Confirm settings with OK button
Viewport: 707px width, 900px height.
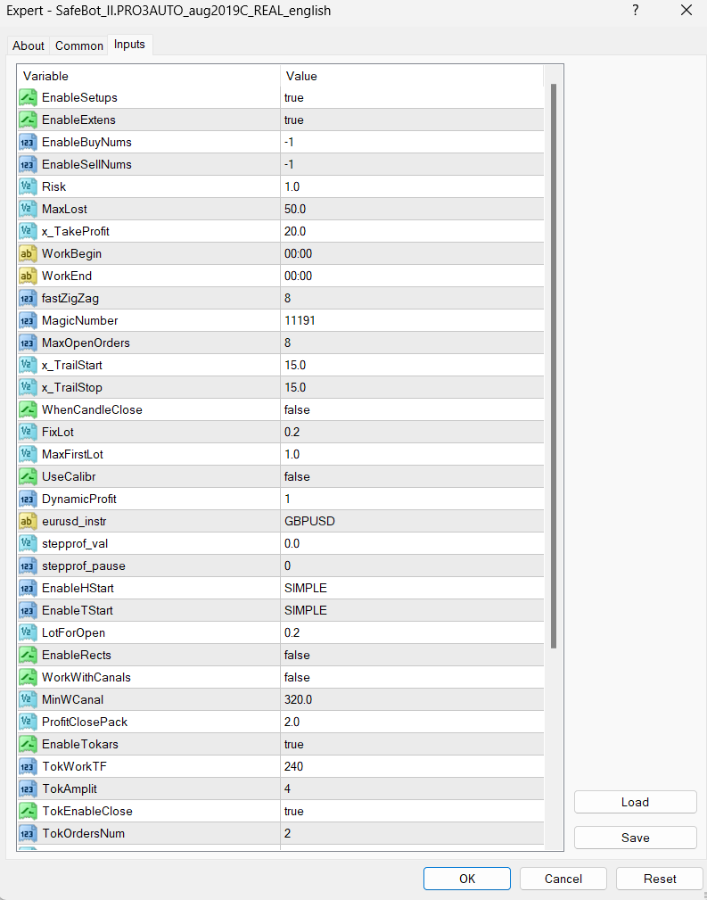(x=467, y=879)
